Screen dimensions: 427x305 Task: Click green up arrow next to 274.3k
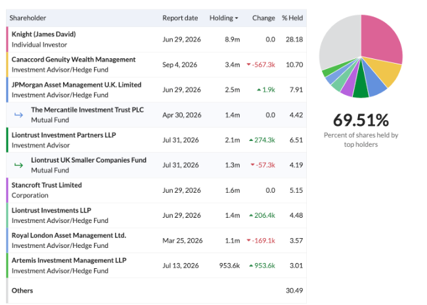coord(251,140)
